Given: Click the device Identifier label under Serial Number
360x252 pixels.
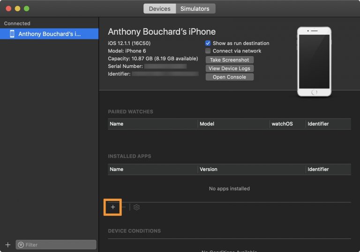Looking at the screenshot, I should pos(119,74).
